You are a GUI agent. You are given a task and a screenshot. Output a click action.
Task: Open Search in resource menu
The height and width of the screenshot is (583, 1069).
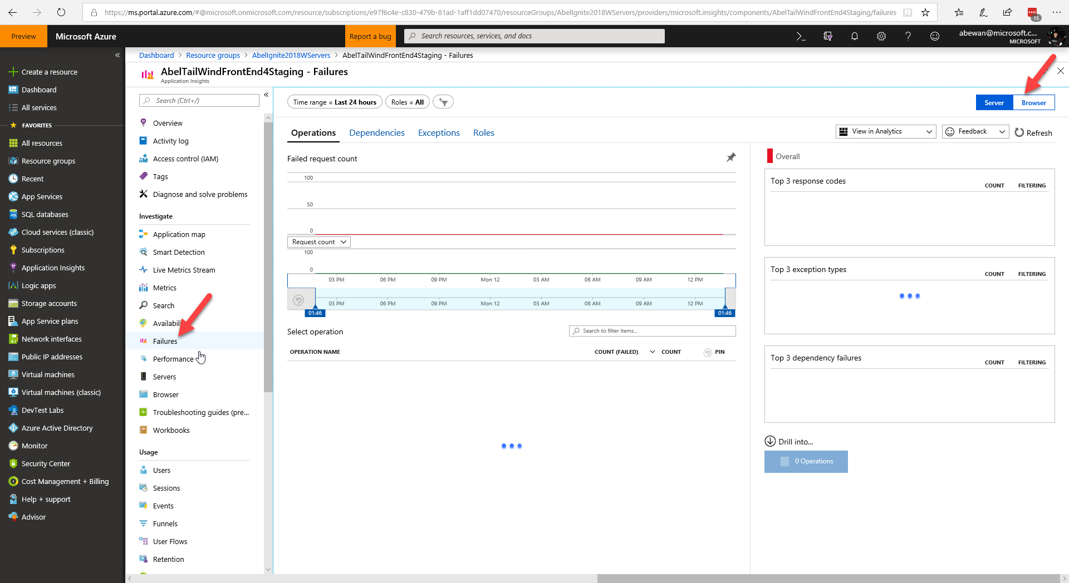[164, 305]
